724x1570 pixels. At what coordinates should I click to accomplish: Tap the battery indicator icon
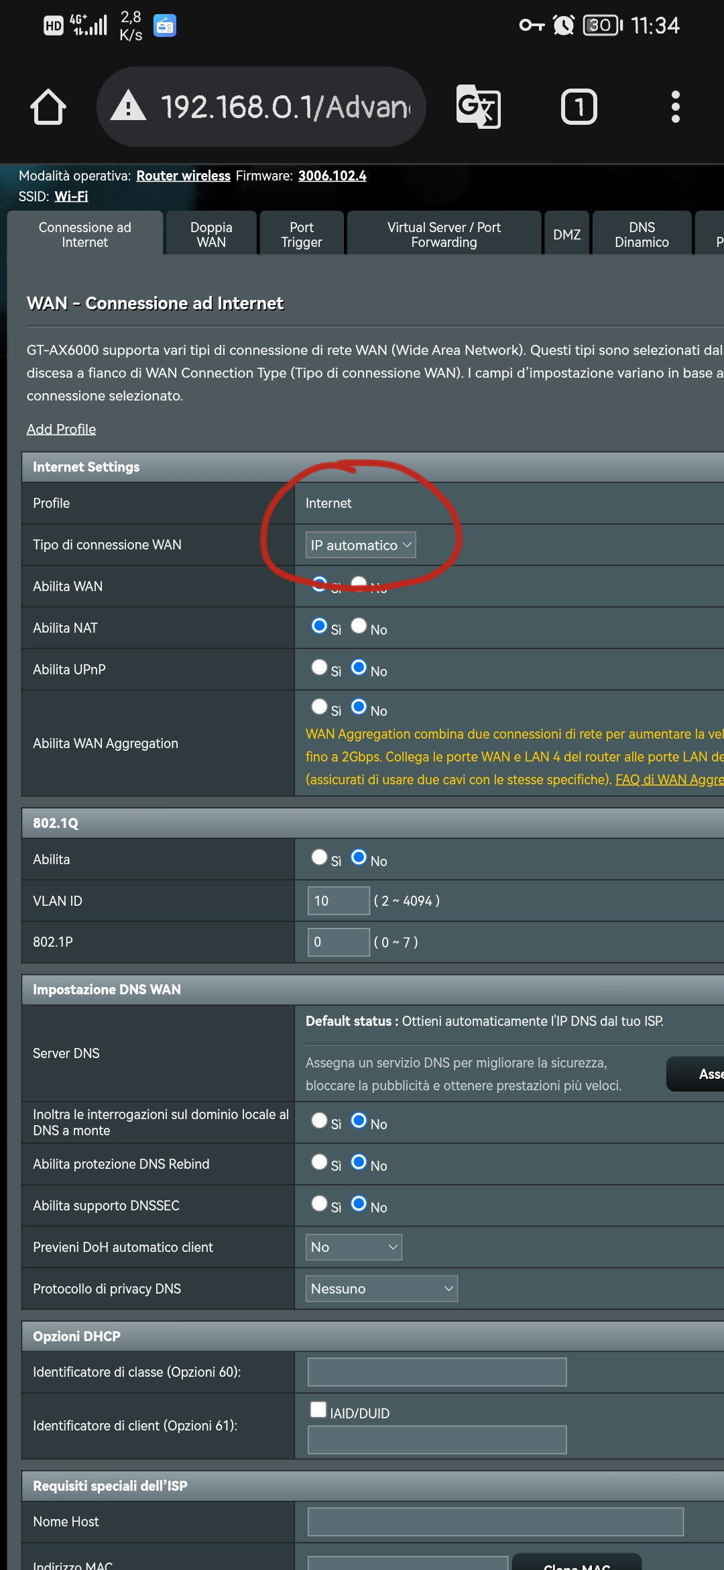(602, 25)
